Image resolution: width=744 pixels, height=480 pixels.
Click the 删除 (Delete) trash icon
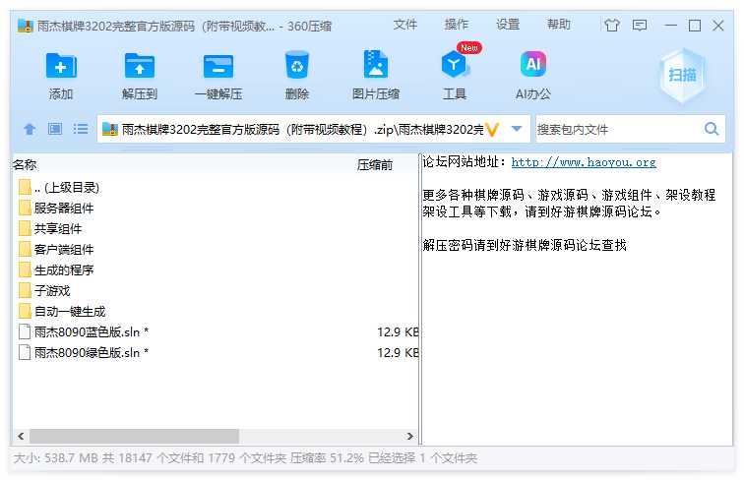pos(297,65)
